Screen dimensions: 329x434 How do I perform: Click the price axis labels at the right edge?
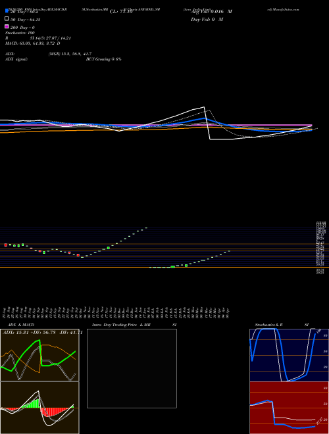coord(320,247)
